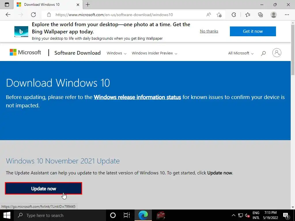Open Settings and more menu
This screenshot has width=295, height=221.
click(287, 15)
